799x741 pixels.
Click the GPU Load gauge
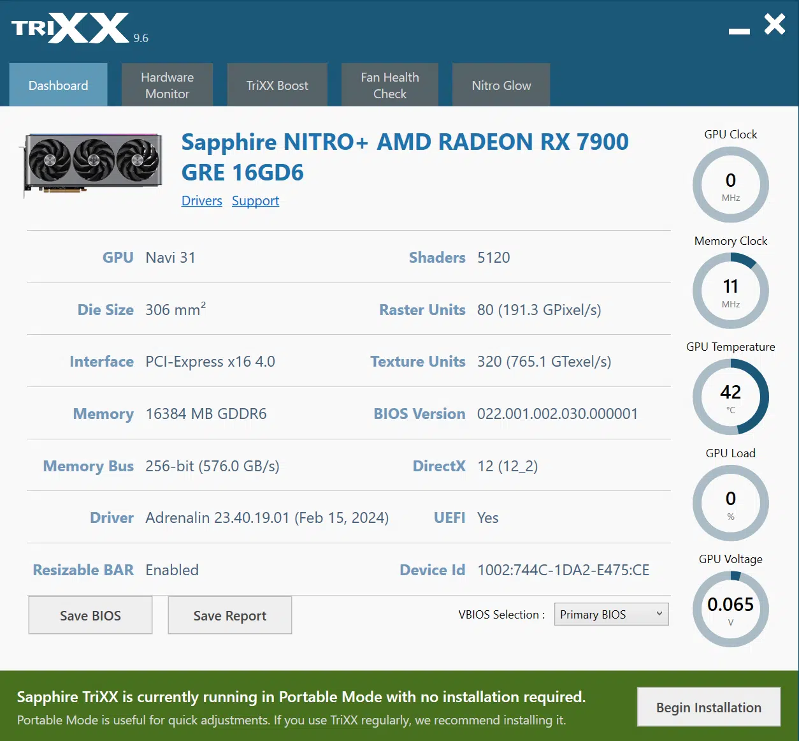pyautogui.click(x=731, y=503)
